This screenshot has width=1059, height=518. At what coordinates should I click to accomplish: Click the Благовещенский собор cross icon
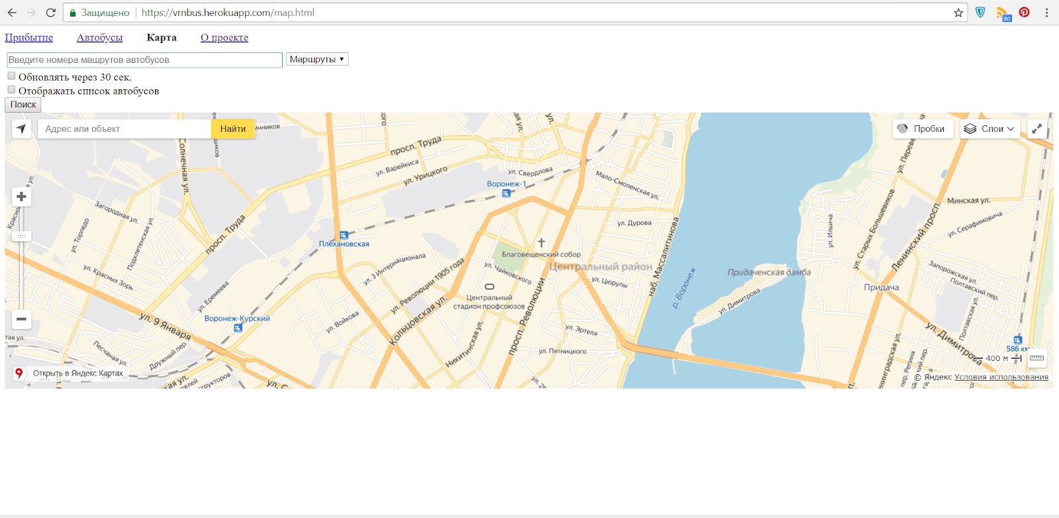pyautogui.click(x=541, y=243)
